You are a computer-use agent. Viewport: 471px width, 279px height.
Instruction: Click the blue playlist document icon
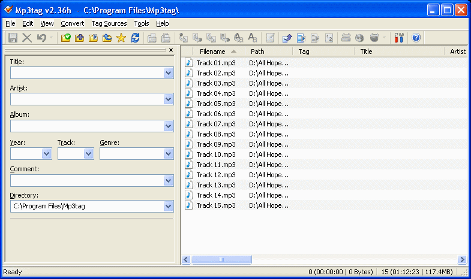tap(301, 38)
